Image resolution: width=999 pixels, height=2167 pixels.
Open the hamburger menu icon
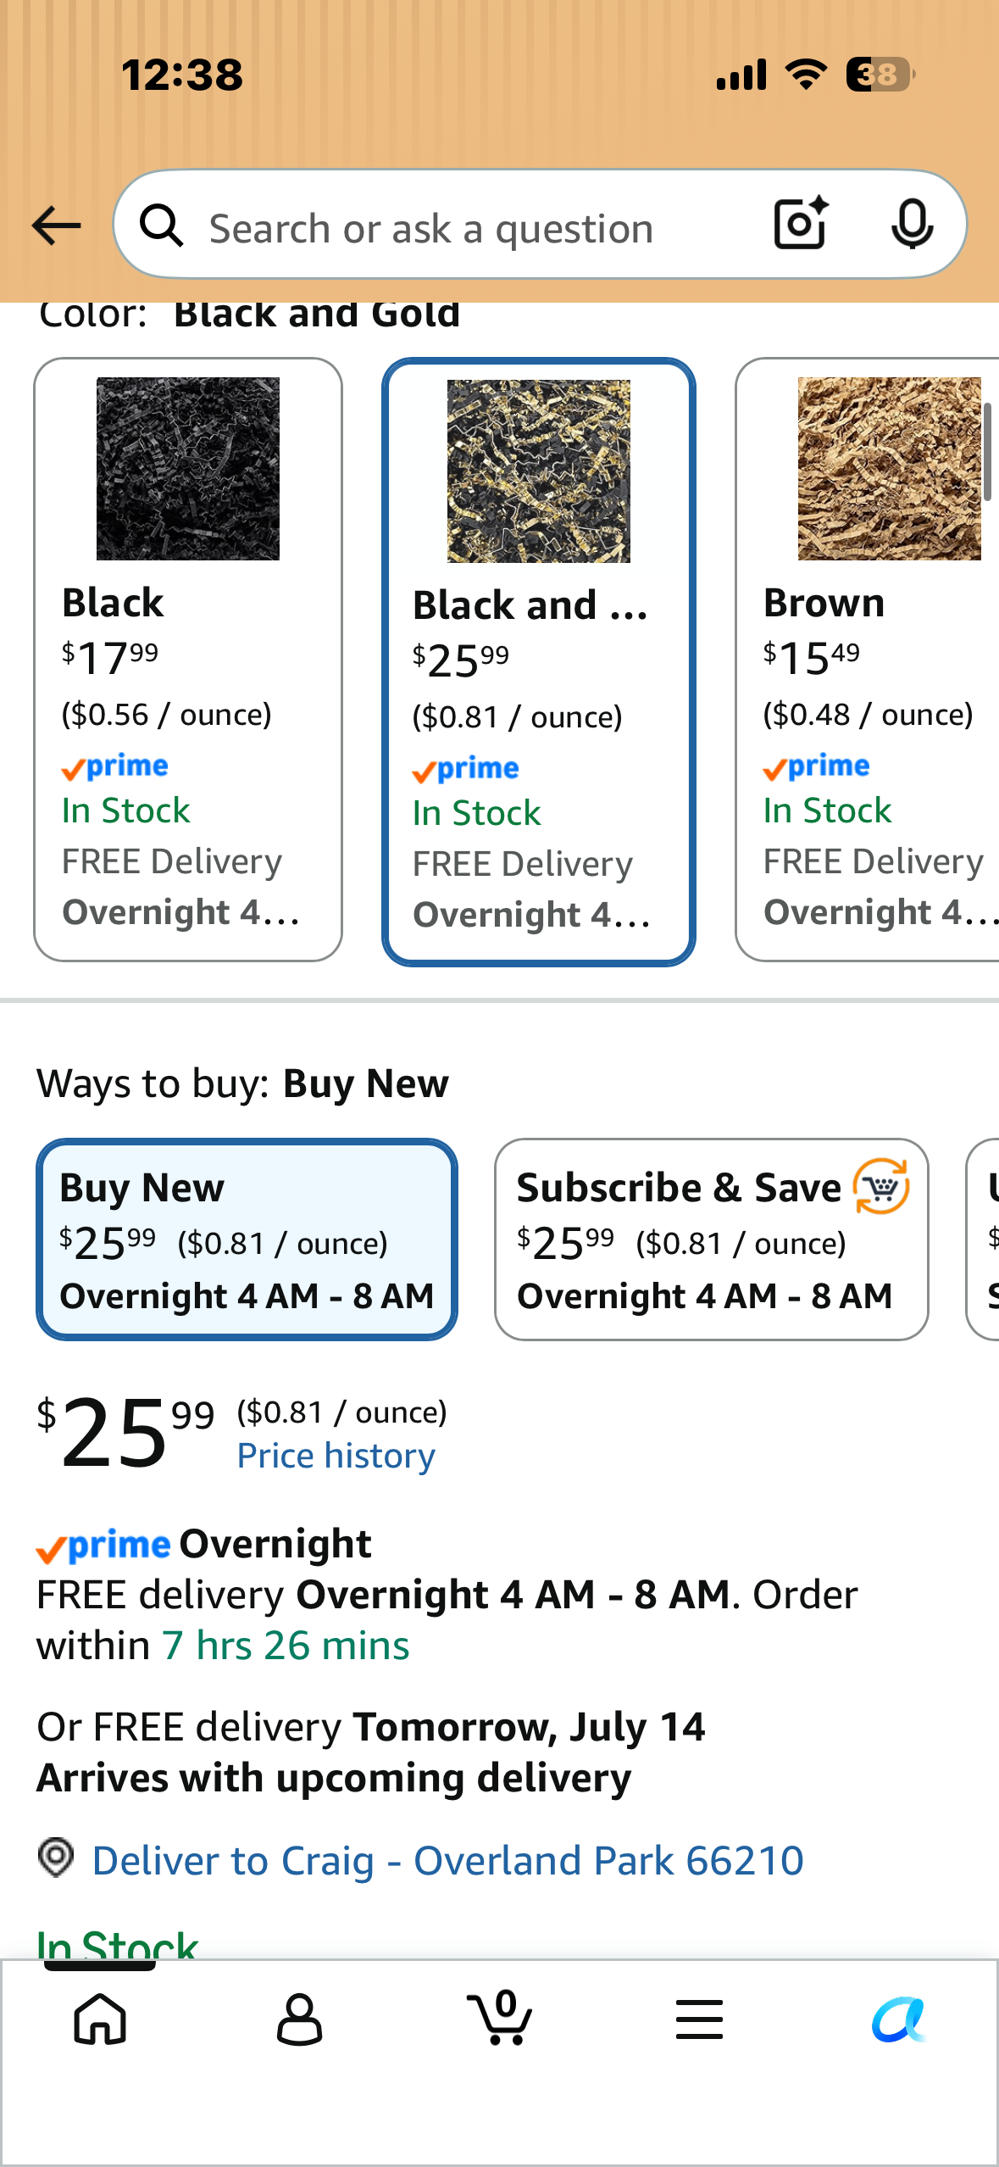(x=699, y=2019)
